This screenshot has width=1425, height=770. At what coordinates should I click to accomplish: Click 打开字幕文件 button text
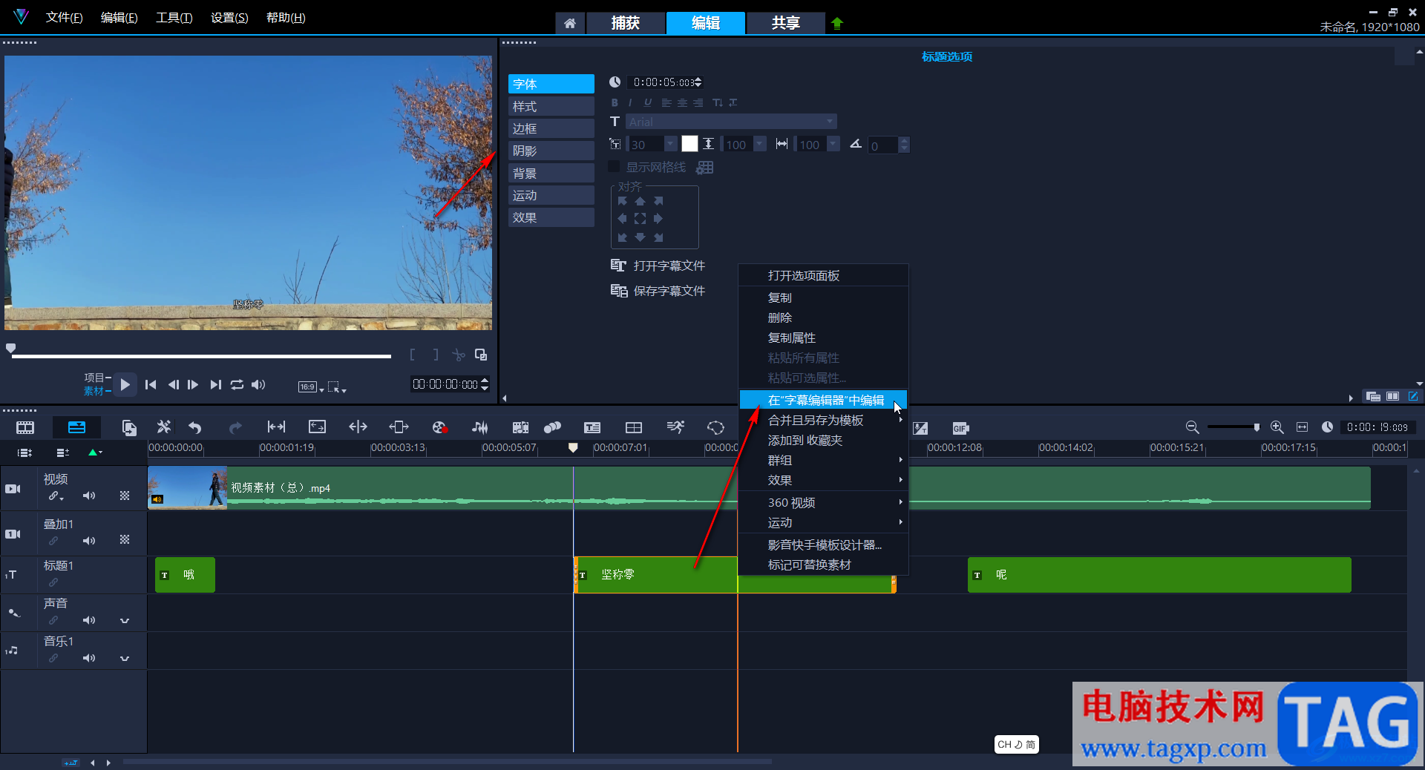pos(669,266)
